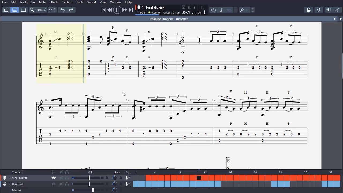Toggle the right inspector panel
Viewport: 343px width, 193px height.
tap(24, 10)
